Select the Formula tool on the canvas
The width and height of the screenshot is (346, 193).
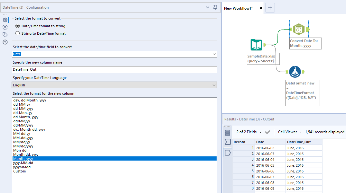pyautogui.click(x=295, y=72)
